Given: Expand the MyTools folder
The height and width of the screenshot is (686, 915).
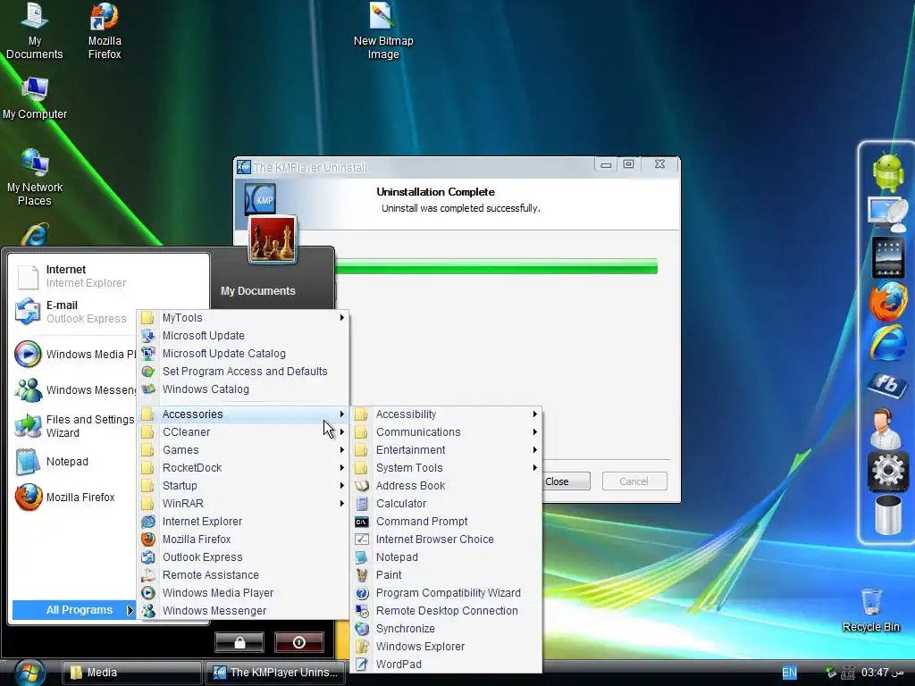Looking at the screenshot, I should point(243,318).
